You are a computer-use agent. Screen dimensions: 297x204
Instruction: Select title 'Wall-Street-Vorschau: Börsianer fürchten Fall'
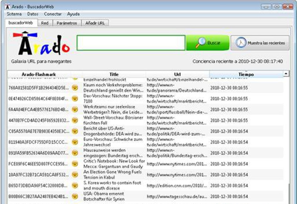[x=113, y=120]
